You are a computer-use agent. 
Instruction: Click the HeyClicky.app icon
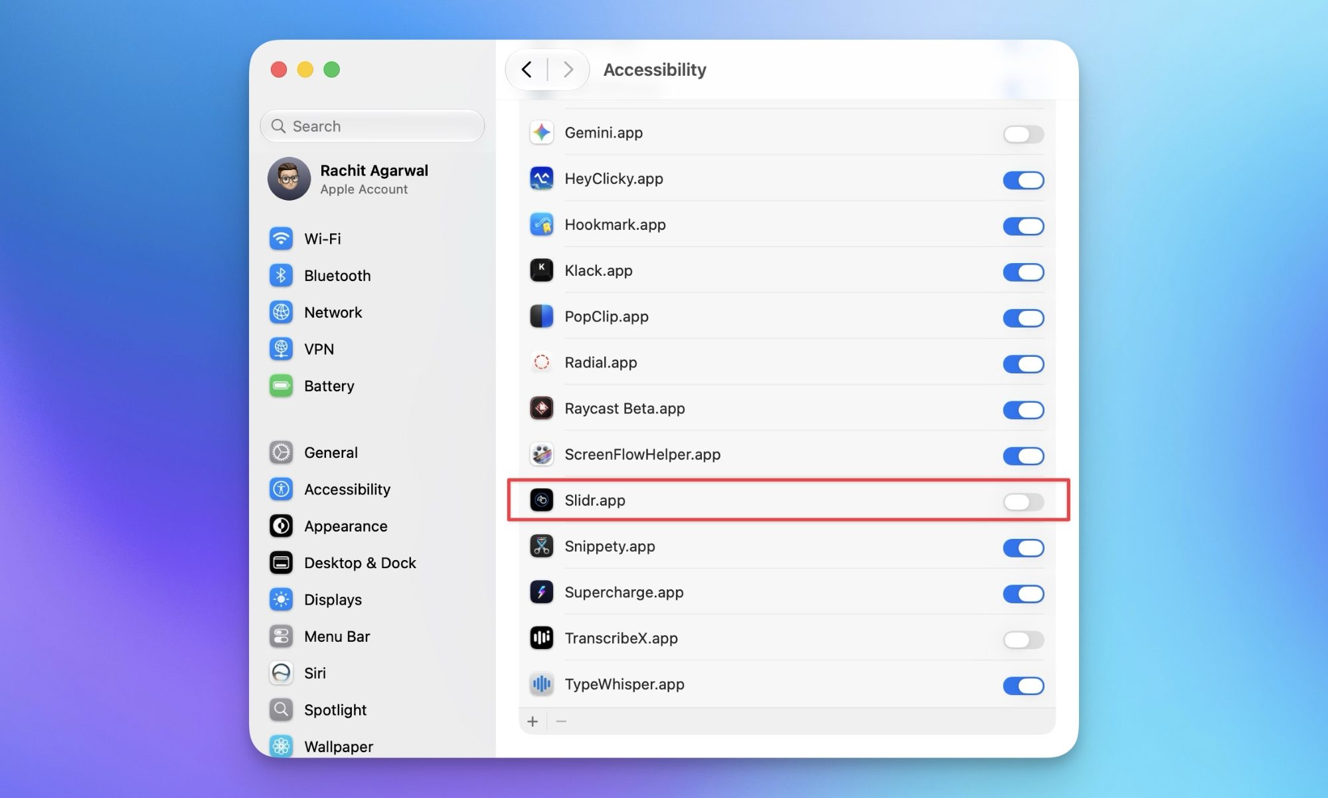pyautogui.click(x=541, y=179)
